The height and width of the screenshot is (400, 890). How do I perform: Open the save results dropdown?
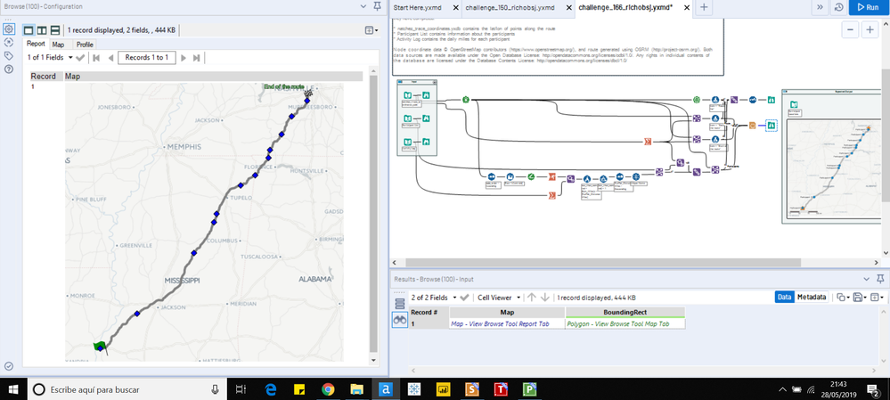(858, 298)
